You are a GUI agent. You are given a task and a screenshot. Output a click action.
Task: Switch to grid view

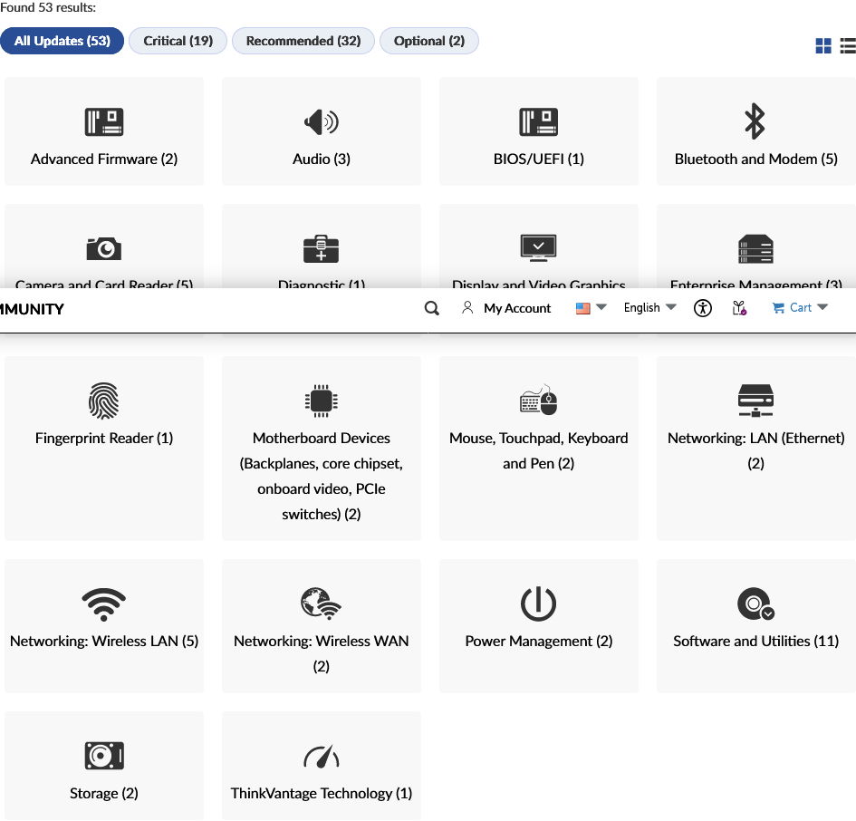[x=823, y=45]
